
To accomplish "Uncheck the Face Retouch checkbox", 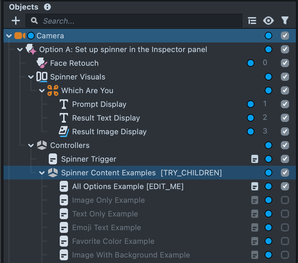I will 285,63.
